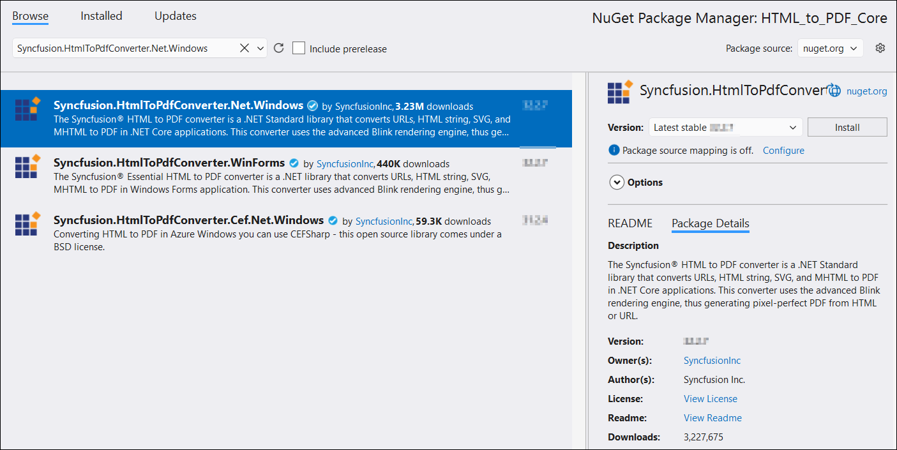The width and height of the screenshot is (897, 450).
Task: Click the WinForms package logo icon
Action: (27, 166)
